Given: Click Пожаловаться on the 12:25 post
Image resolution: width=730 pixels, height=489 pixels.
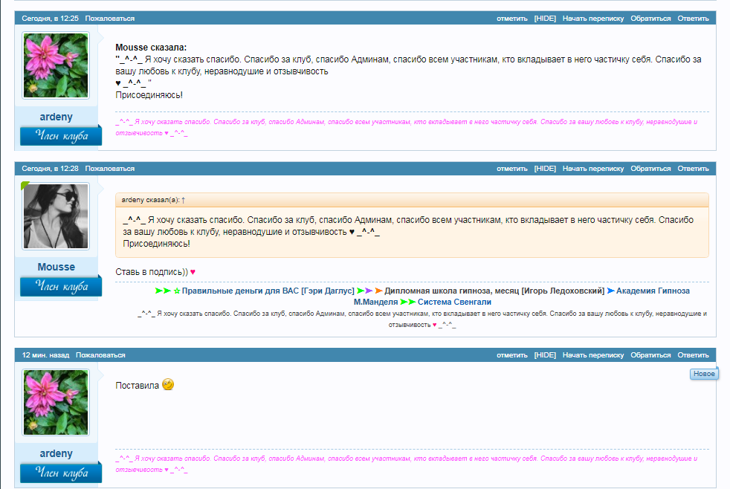Looking at the screenshot, I should (109, 19).
